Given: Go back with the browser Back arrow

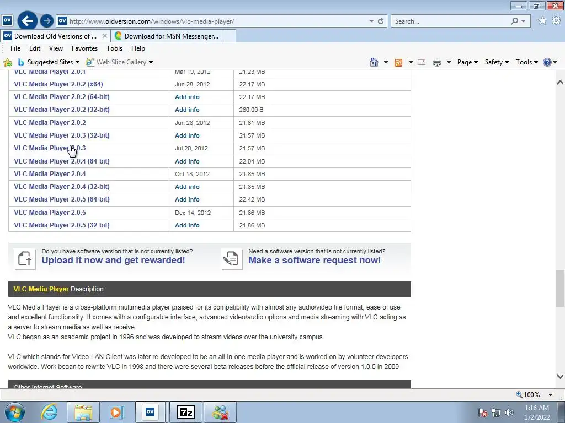Looking at the screenshot, I should [28, 21].
